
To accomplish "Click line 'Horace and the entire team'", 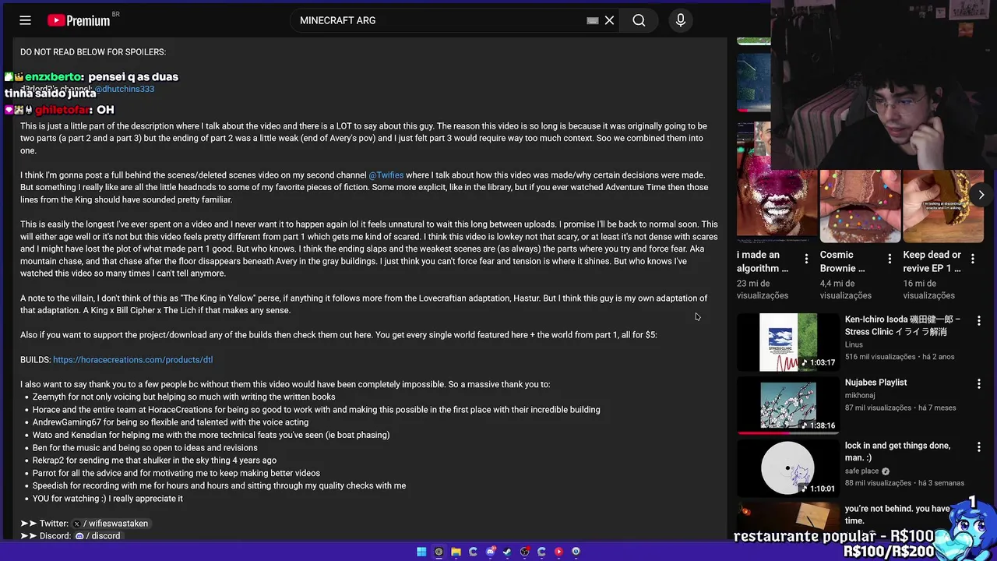I will (316, 410).
